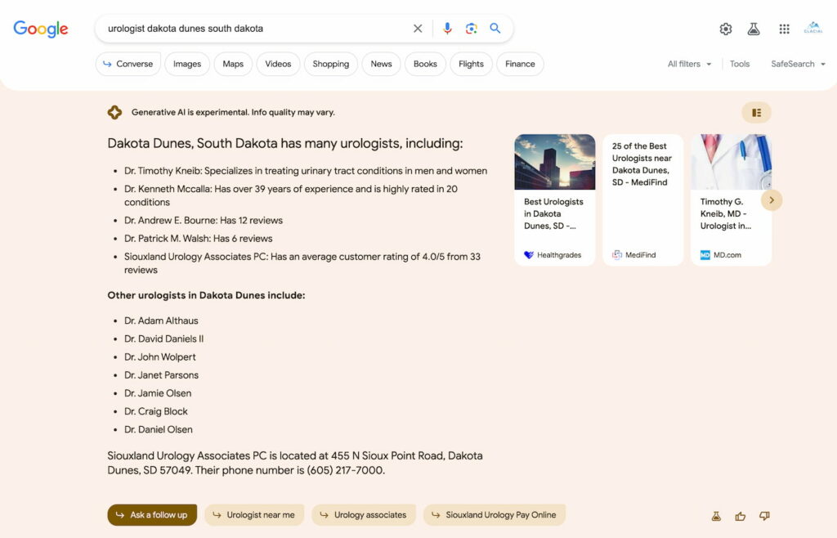Submit search with the magnifying glass icon
The image size is (837, 538).
(x=495, y=29)
